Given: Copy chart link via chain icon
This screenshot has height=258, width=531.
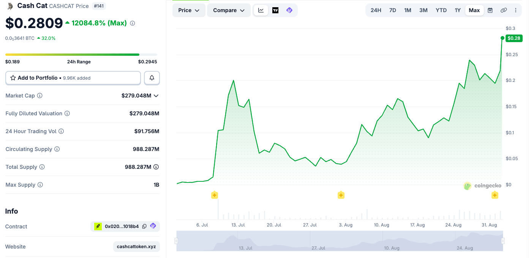Looking at the screenshot, I should [504, 10].
